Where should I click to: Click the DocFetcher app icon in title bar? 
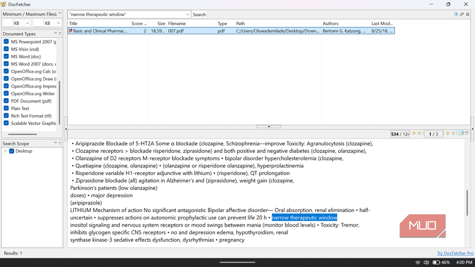pos(4,4)
